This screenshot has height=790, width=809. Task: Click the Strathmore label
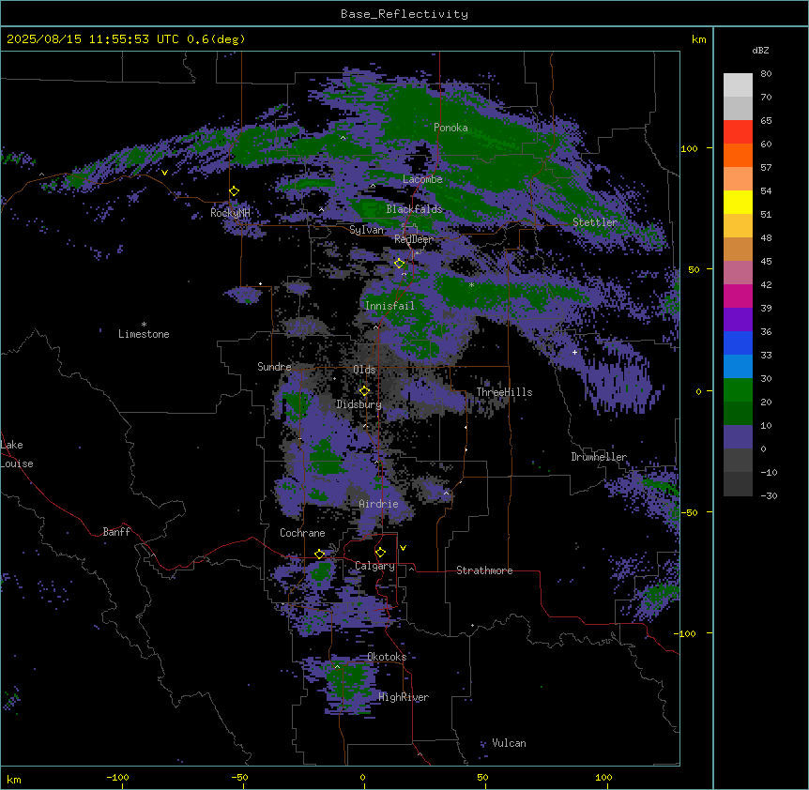tap(484, 570)
